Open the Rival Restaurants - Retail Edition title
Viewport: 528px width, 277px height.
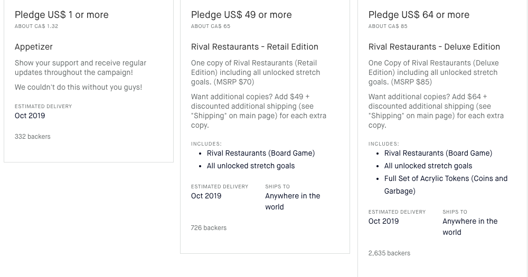point(254,47)
